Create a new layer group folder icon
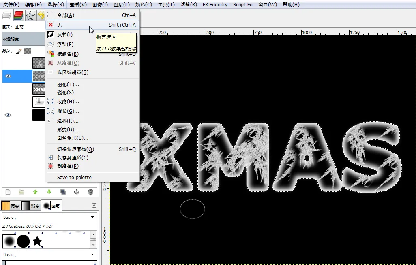416x265 pixels. coord(21,192)
